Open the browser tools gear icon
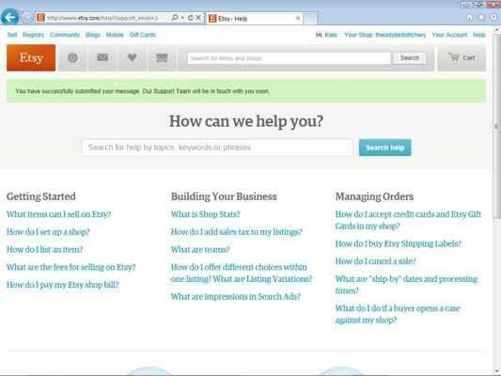This screenshot has width=501, height=376. (493, 18)
